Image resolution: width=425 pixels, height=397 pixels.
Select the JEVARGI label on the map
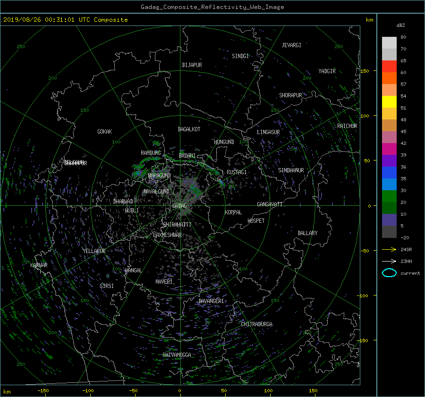coord(291,45)
